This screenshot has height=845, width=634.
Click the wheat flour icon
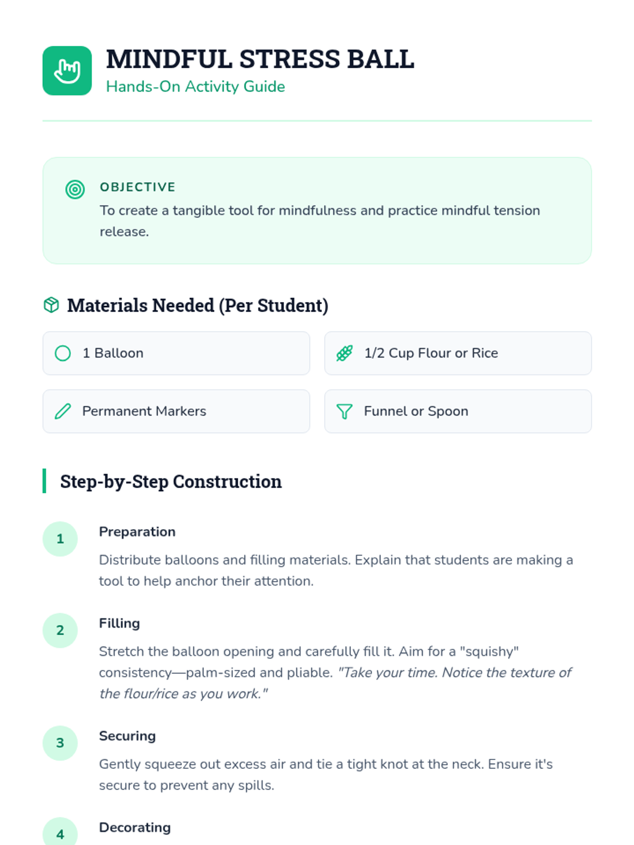coord(344,353)
